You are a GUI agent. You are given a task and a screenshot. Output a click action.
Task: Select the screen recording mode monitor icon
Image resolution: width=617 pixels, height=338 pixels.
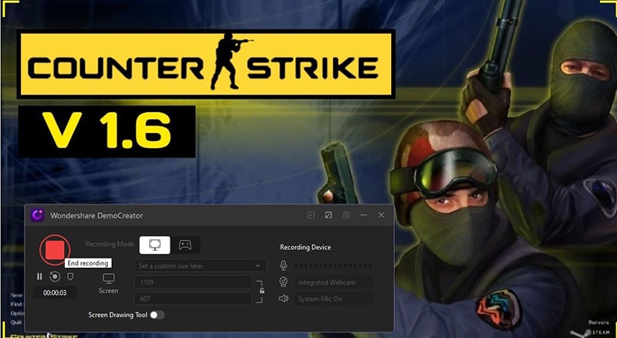coord(155,245)
